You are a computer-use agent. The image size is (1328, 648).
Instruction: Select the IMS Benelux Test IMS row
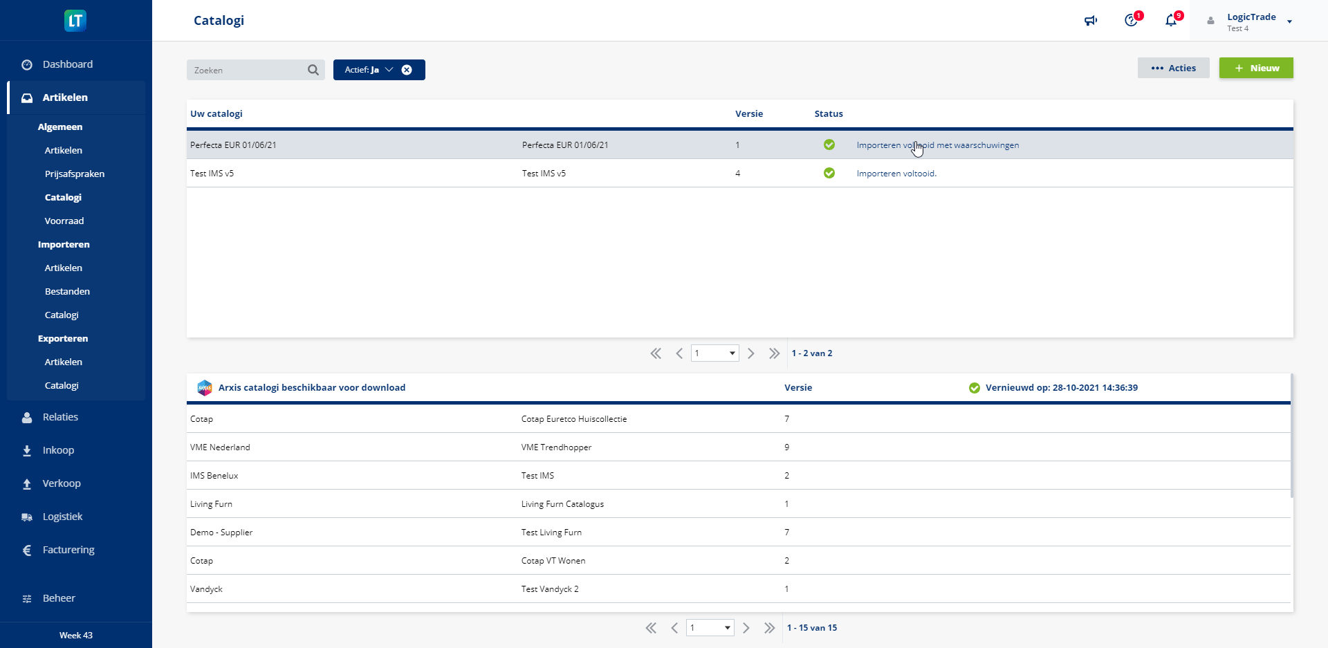738,476
